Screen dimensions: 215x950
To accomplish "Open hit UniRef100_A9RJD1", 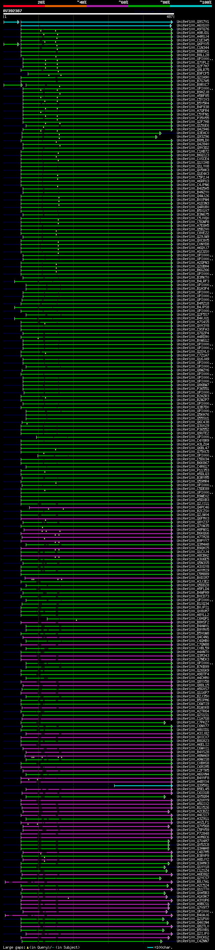I will (193, 33).
